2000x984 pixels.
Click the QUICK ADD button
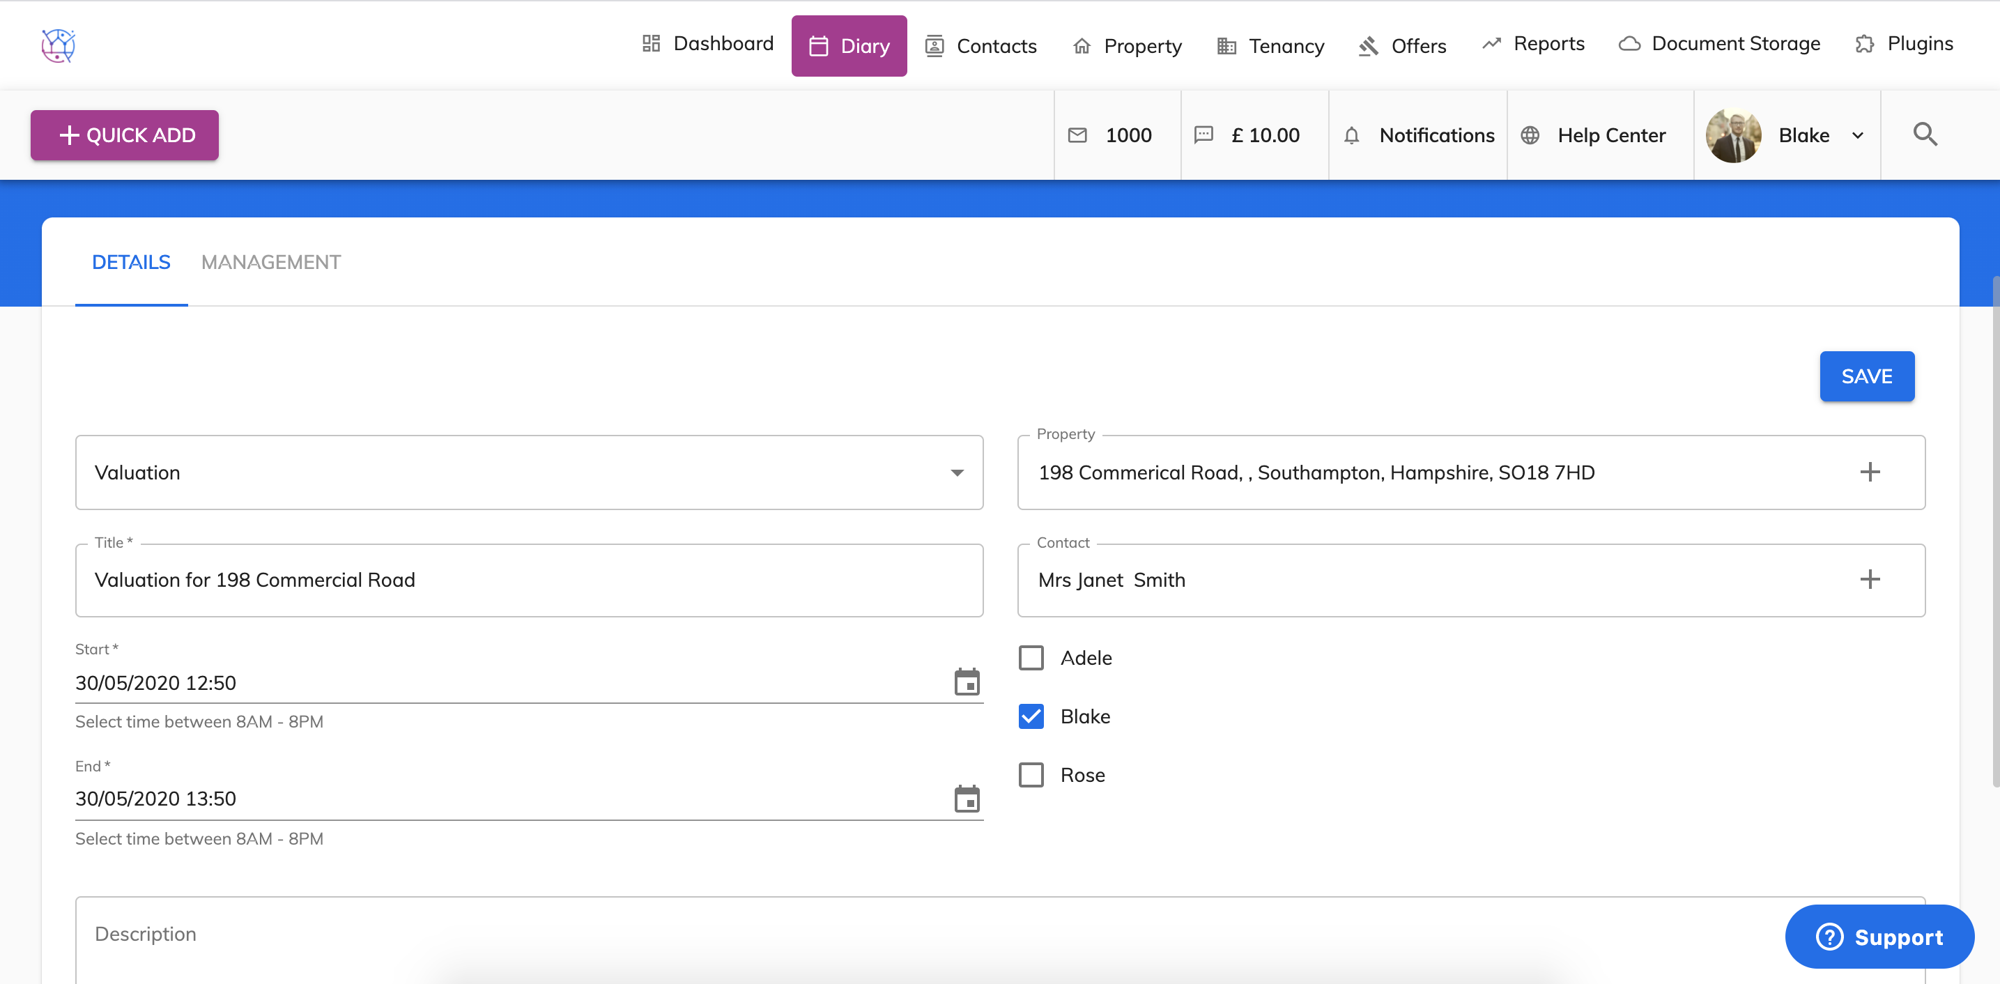pos(124,135)
